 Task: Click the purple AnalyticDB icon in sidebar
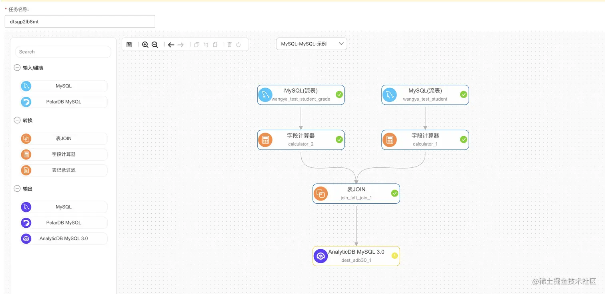[26, 238]
